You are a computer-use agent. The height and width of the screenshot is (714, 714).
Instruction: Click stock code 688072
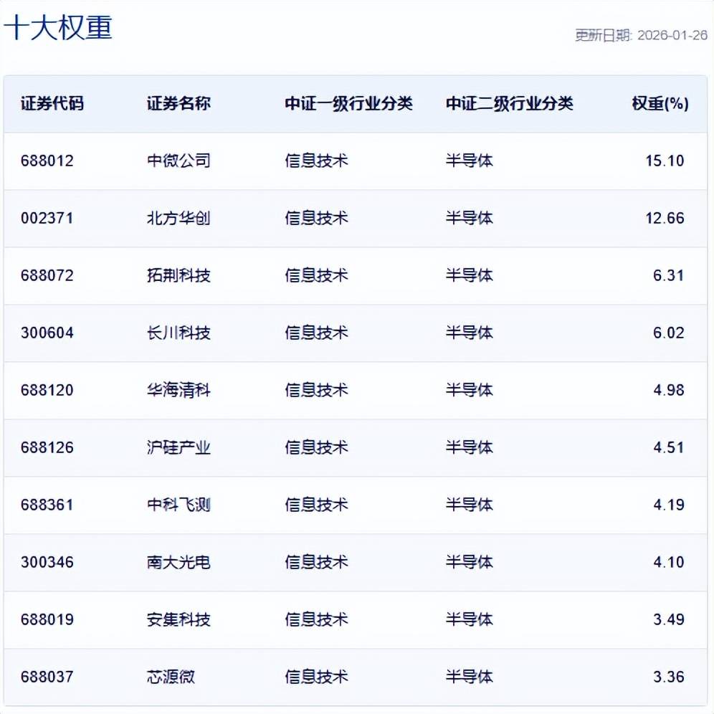coord(47,275)
